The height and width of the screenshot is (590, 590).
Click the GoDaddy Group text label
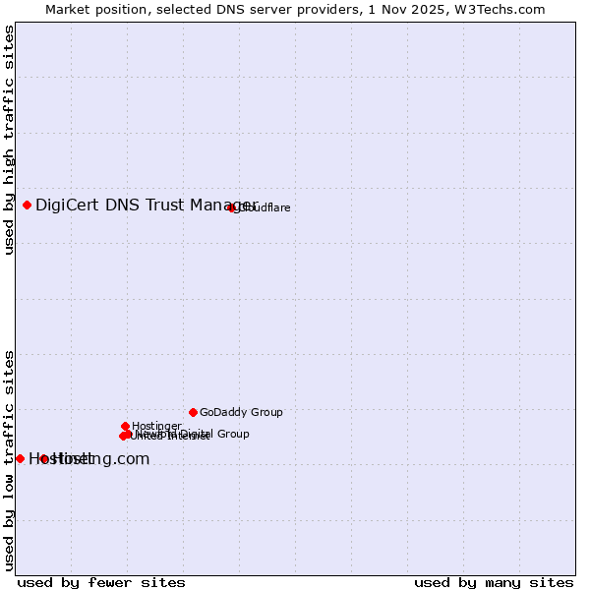(x=241, y=412)
